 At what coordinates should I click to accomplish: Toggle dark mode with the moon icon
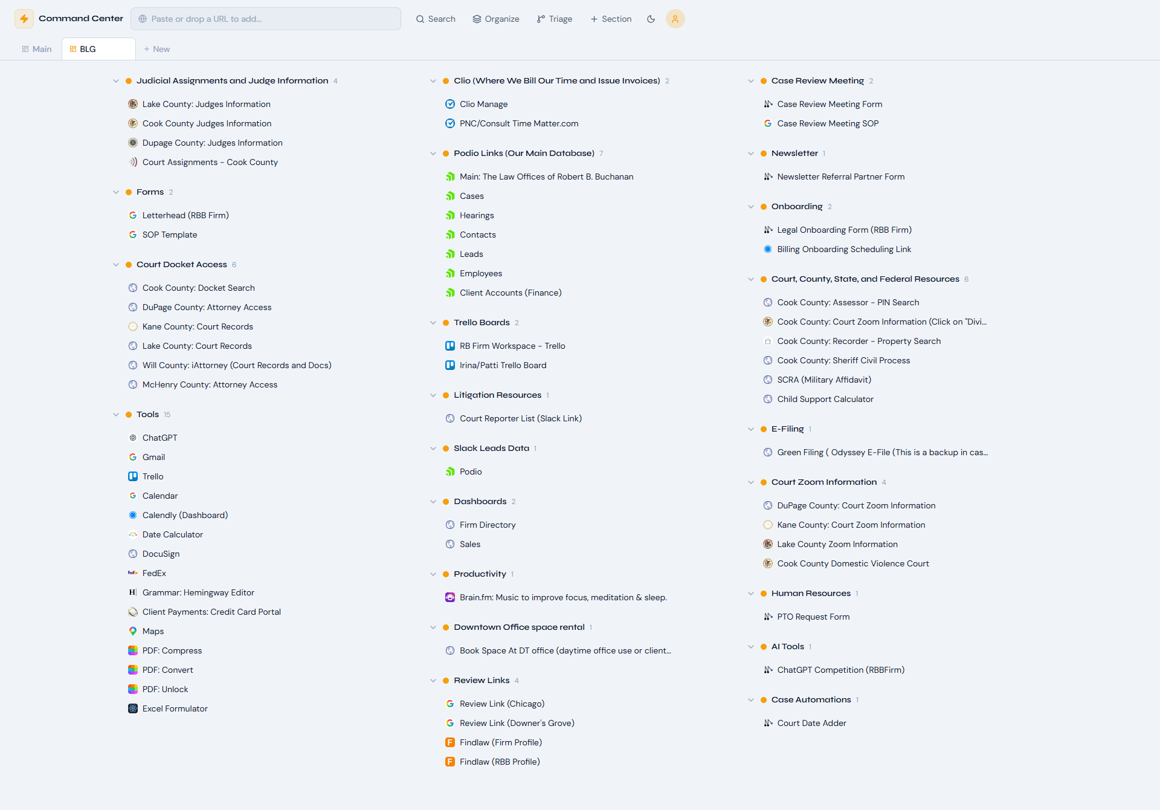[651, 19]
